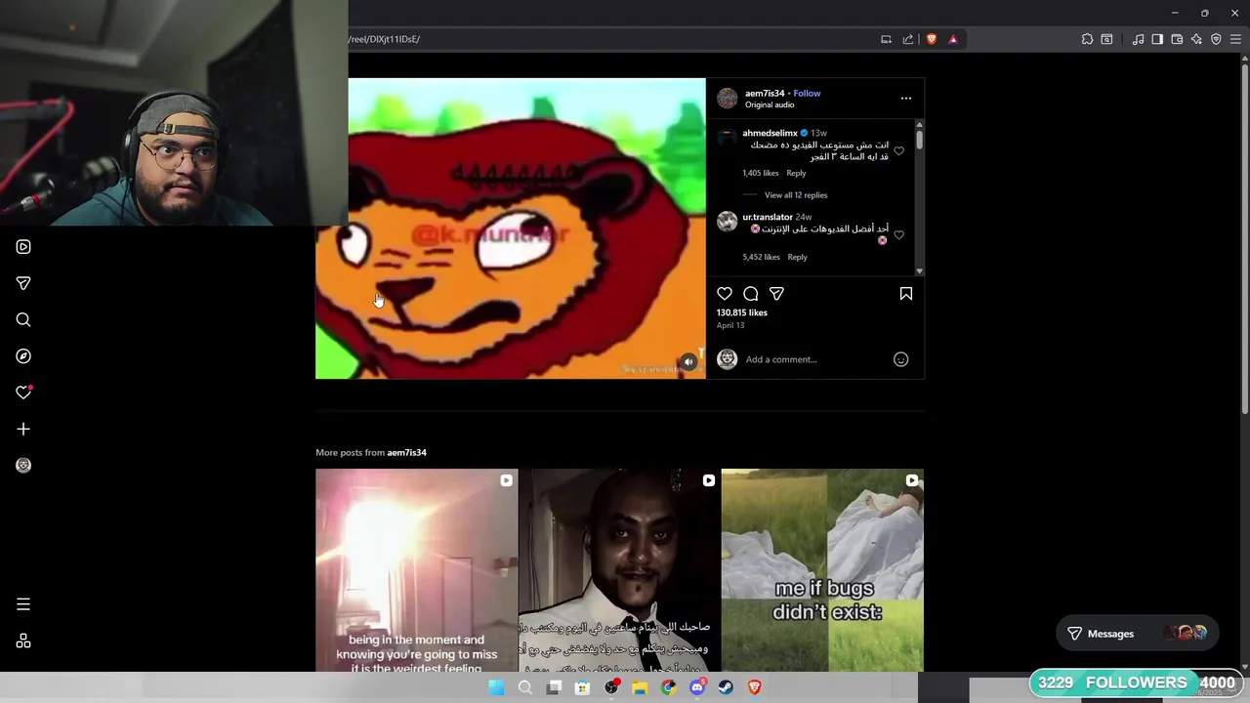Open the Brave Wallet icon
Viewport: 1250px width, 703px height.
point(1177,39)
